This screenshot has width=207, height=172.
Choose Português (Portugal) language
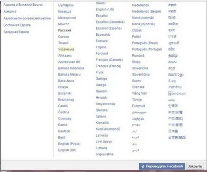coord(147,50)
